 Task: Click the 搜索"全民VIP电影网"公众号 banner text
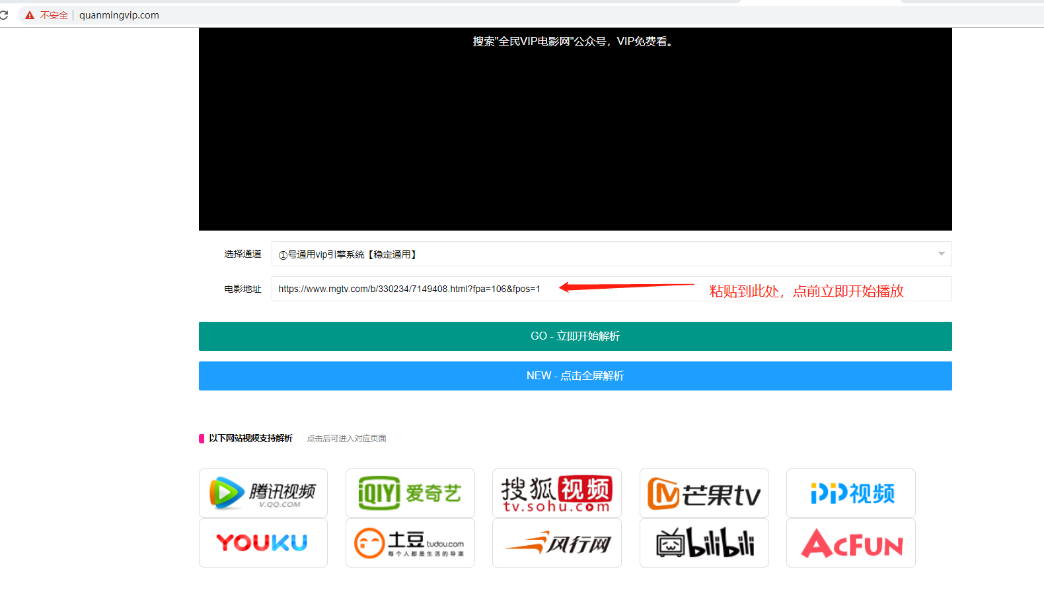click(573, 42)
